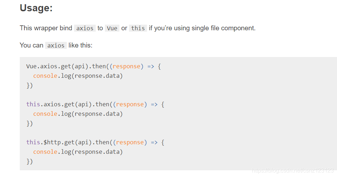
Task: Click the inline code 'axios' in first sentence
Action: pyautogui.click(x=85, y=28)
